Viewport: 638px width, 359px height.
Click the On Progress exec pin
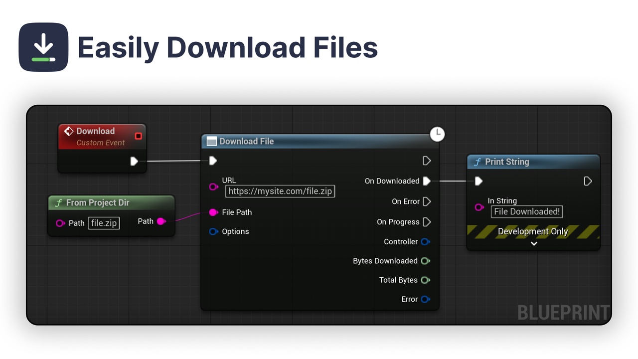(427, 222)
